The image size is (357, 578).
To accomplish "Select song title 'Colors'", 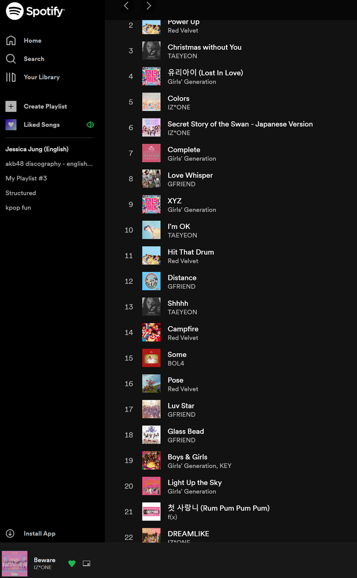I will [178, 98].
